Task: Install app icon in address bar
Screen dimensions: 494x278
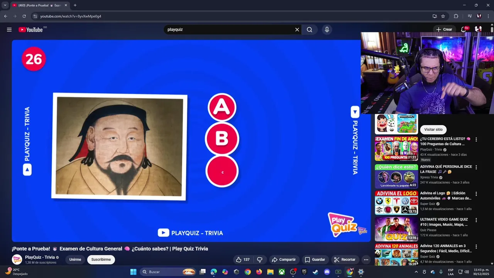Action: (435, 16)
